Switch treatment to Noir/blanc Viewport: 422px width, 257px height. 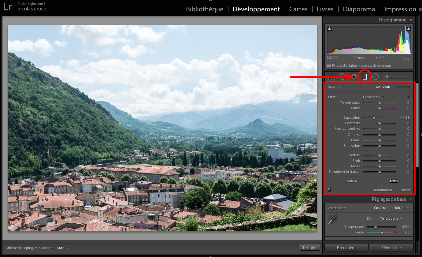(x=402, y=208)
